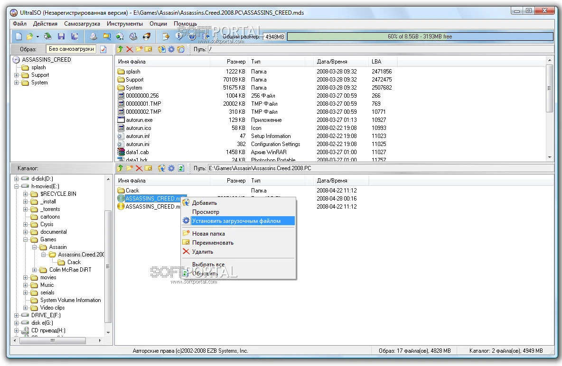Click the Save floppy disk icon
Viewport: 562px width, 366px height.
(61, 36)
